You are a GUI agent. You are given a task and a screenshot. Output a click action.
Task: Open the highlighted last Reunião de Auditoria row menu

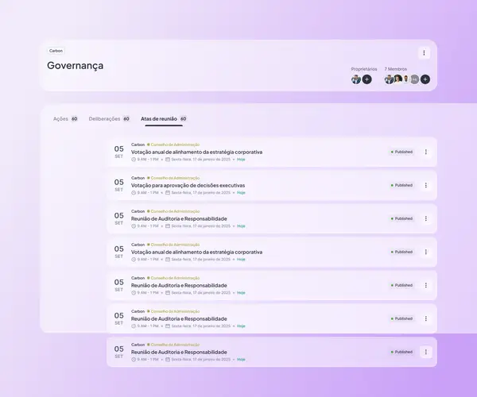(x=426, y=352)
